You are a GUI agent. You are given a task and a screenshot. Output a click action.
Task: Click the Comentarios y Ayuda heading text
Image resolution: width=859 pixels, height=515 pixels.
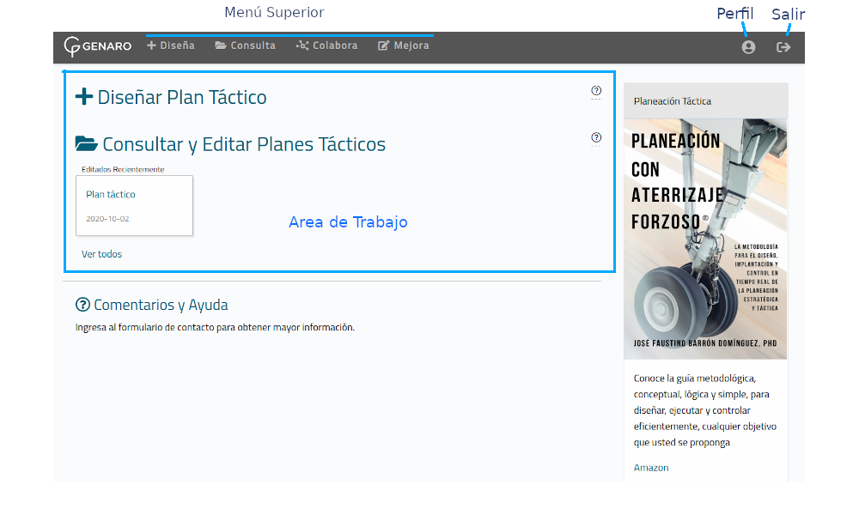161,305
